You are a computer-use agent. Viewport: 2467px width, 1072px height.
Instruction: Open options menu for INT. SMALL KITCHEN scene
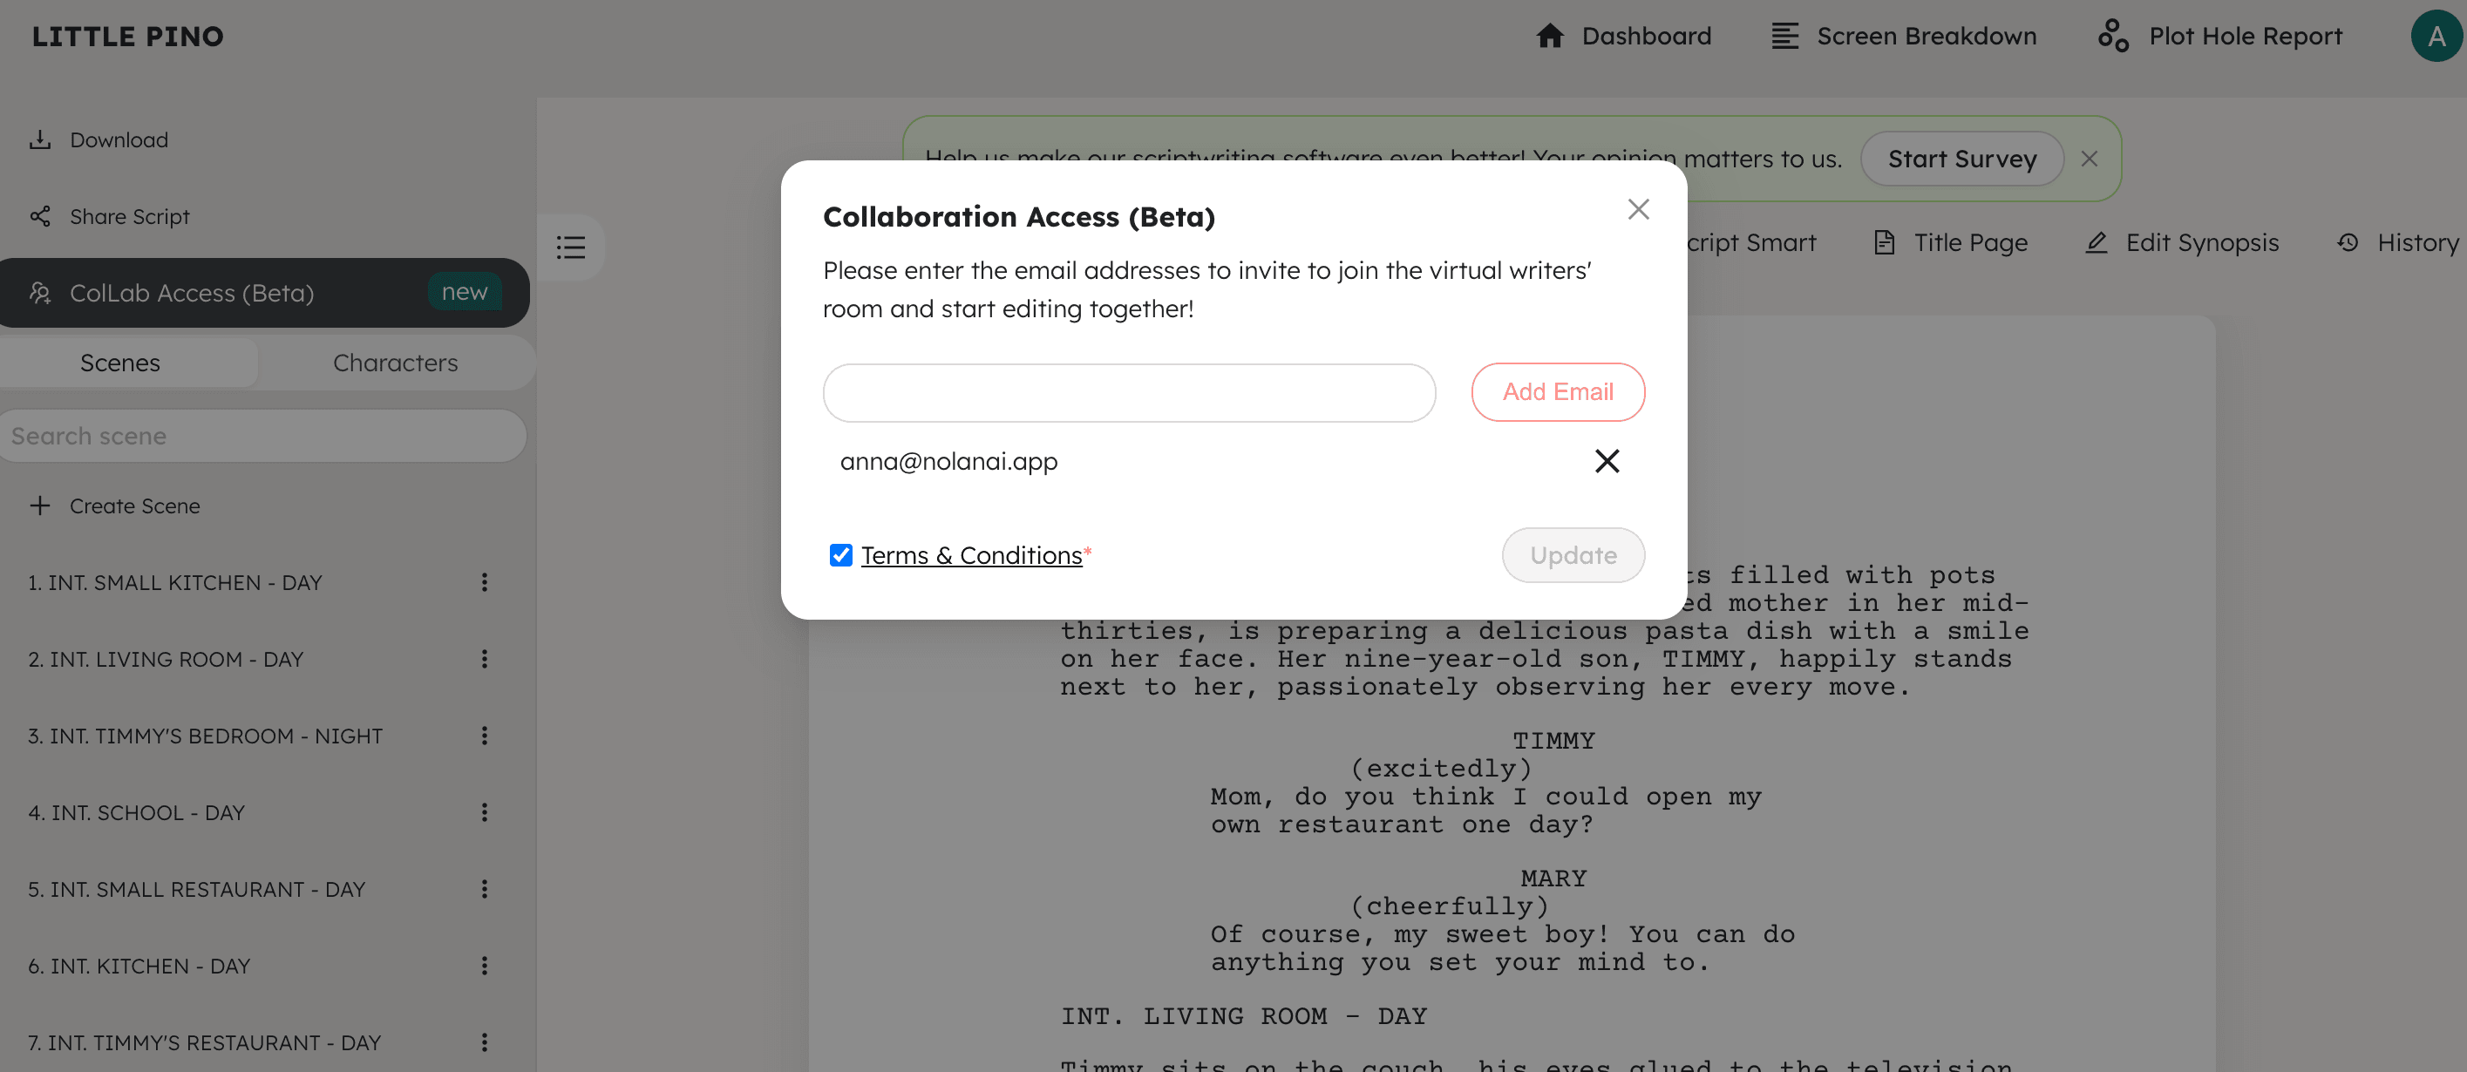[486, 581]
